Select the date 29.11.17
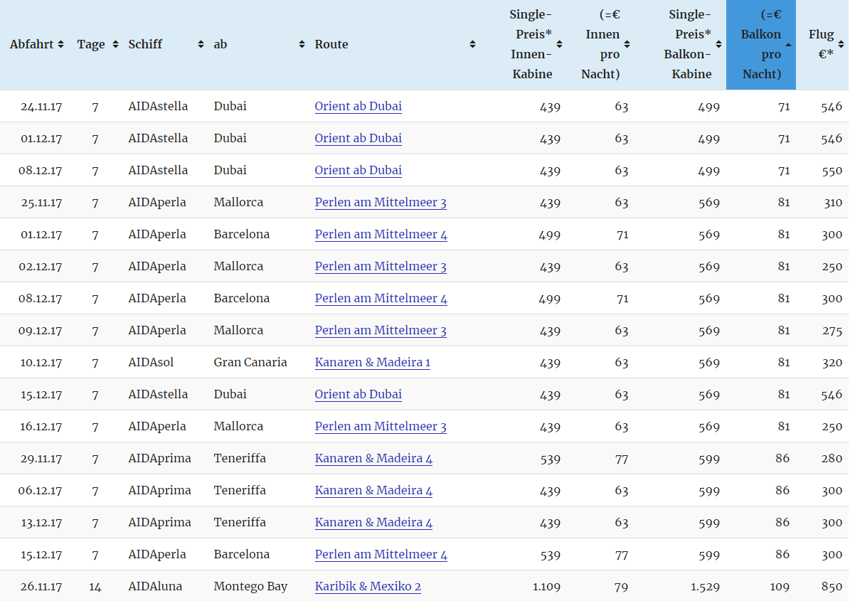The width and height of the screenshot is (850, 601). pyautogui.click(x=41, y=459)
